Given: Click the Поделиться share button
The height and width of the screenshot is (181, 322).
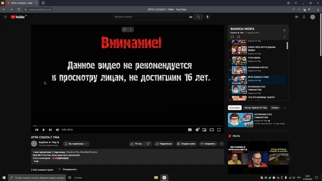Looking at the screenshot, I should coord(164,144).
